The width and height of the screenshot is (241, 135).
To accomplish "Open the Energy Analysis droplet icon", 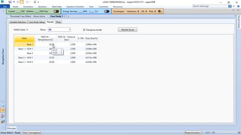I will [x=3, y=121].
